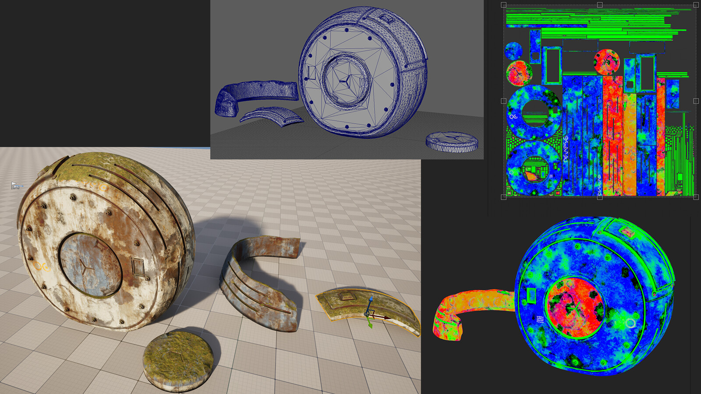701x394 pixels.
Task: Select the wireframe wheel in modeling viewport
Action: 364,72
